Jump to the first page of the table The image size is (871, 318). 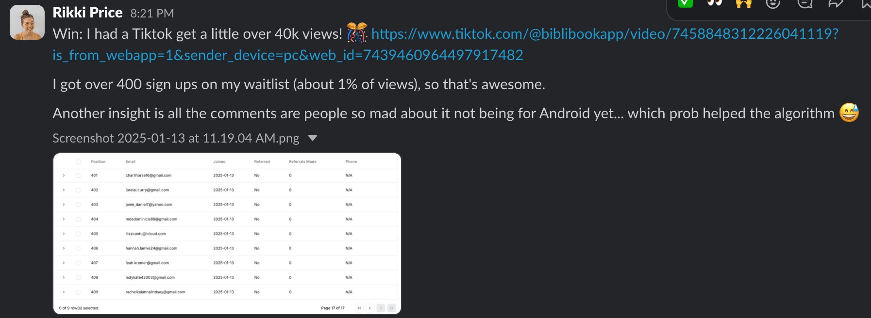coord(359,308)
